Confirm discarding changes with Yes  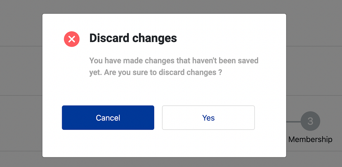[x=208, y=118]
